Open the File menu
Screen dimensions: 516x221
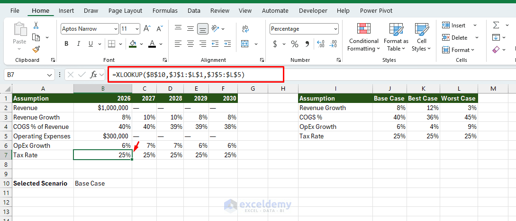click(x=15, y=10)
